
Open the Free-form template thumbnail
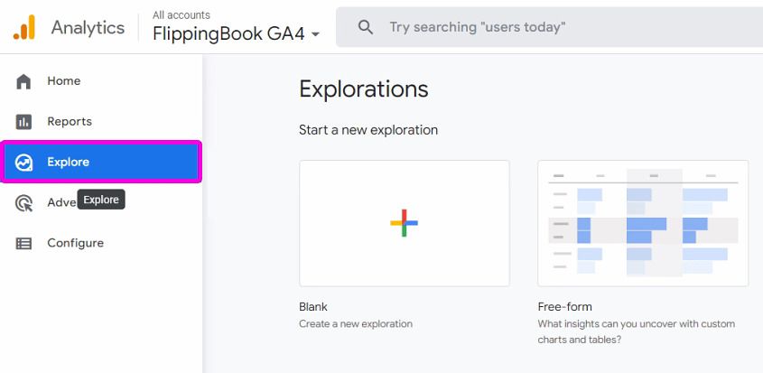643,223
